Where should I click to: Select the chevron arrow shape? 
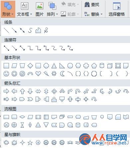[x=30, y=99]
